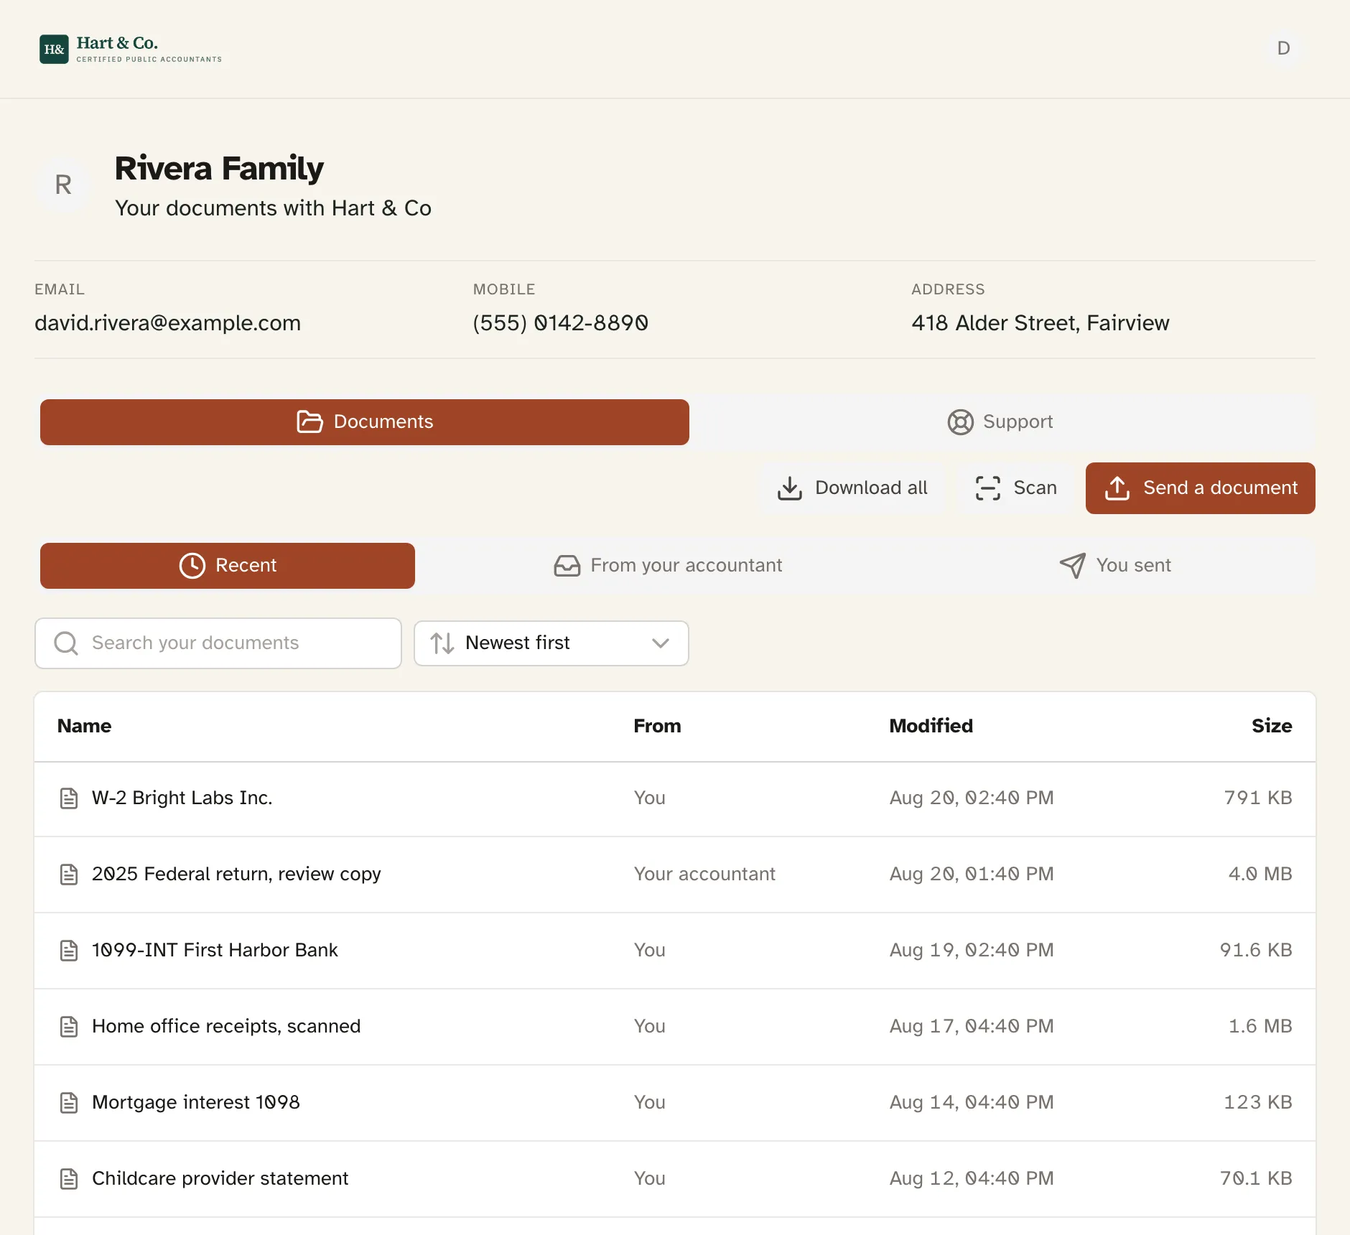Click the Download all button
The height and width of the screenshot is (1235, 1350).
[852, 488]
